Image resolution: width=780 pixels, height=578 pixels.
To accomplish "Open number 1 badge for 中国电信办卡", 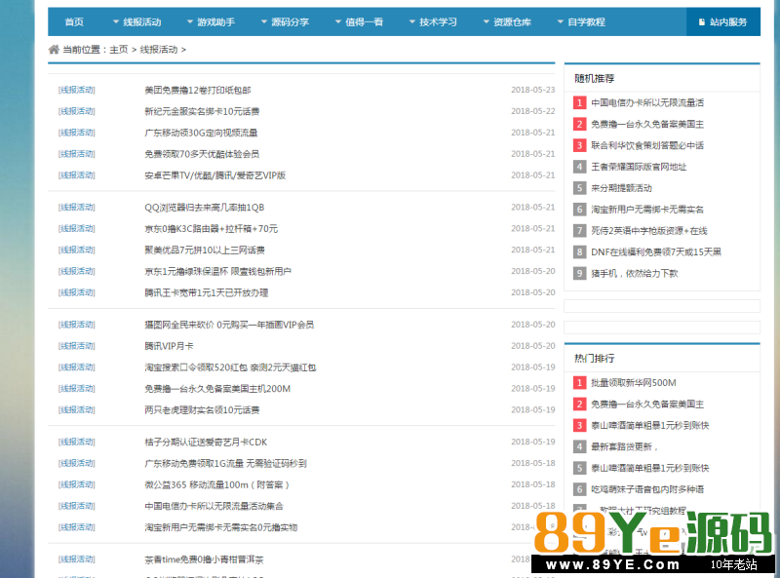I will pyautogui.click(x=579, y=102).
